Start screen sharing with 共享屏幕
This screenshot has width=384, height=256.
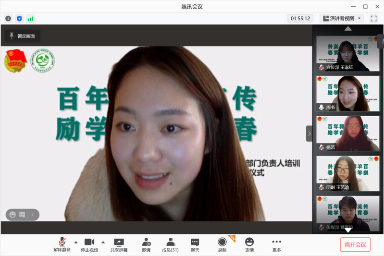pos(118,245)
